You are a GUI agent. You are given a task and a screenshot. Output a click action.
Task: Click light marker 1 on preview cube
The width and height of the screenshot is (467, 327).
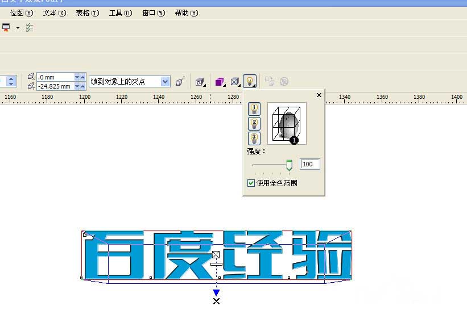click(x=294, y=140)
